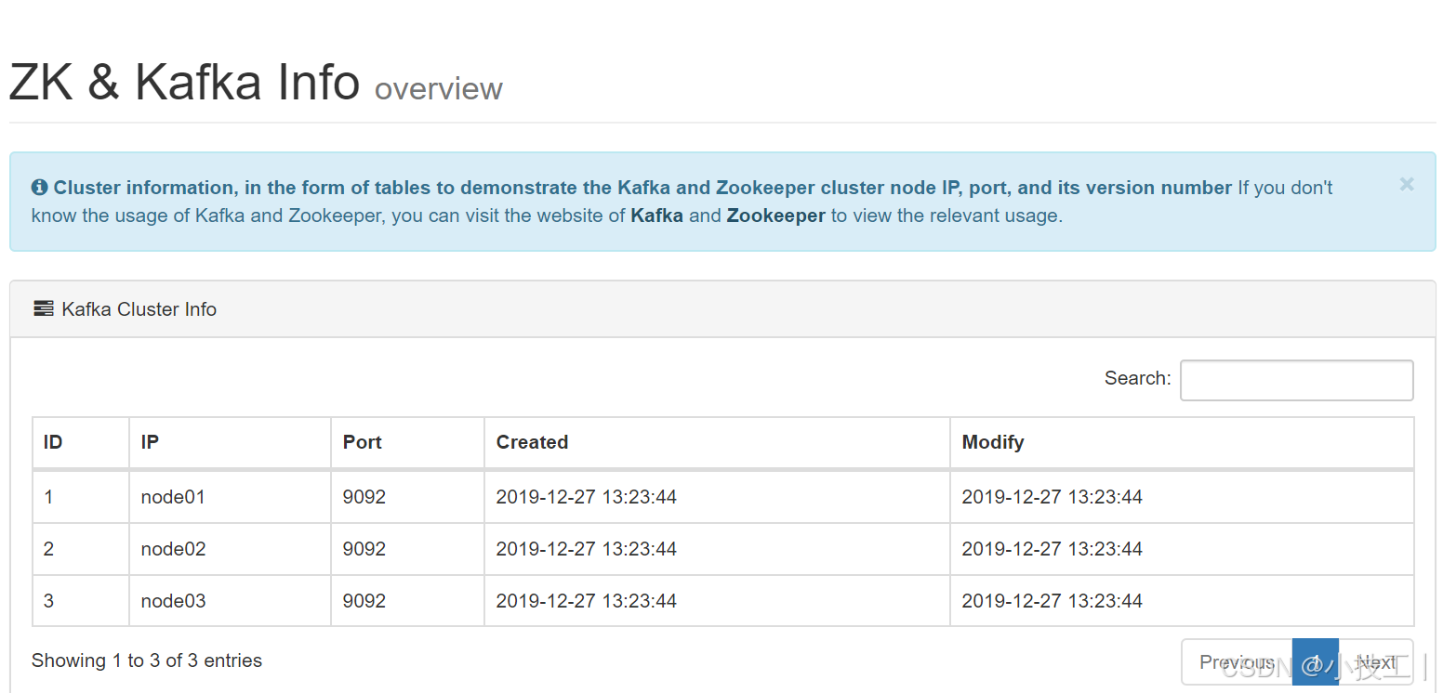The image size is (1443, 693).
Task: Focus the Search input field
Action: [x=1296, y=380]
